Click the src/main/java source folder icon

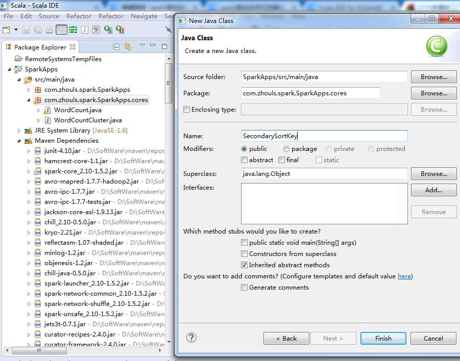28,80
